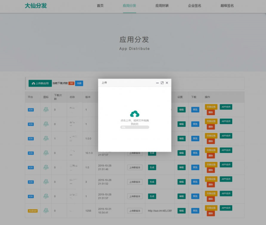Click app icon in row dated 21:51:46
Screen dimensions: 266x225
pos(46,167)
